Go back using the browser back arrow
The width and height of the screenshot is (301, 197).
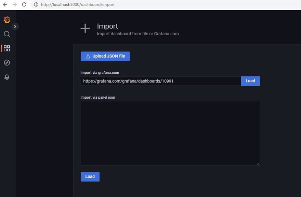pos(5,4)
